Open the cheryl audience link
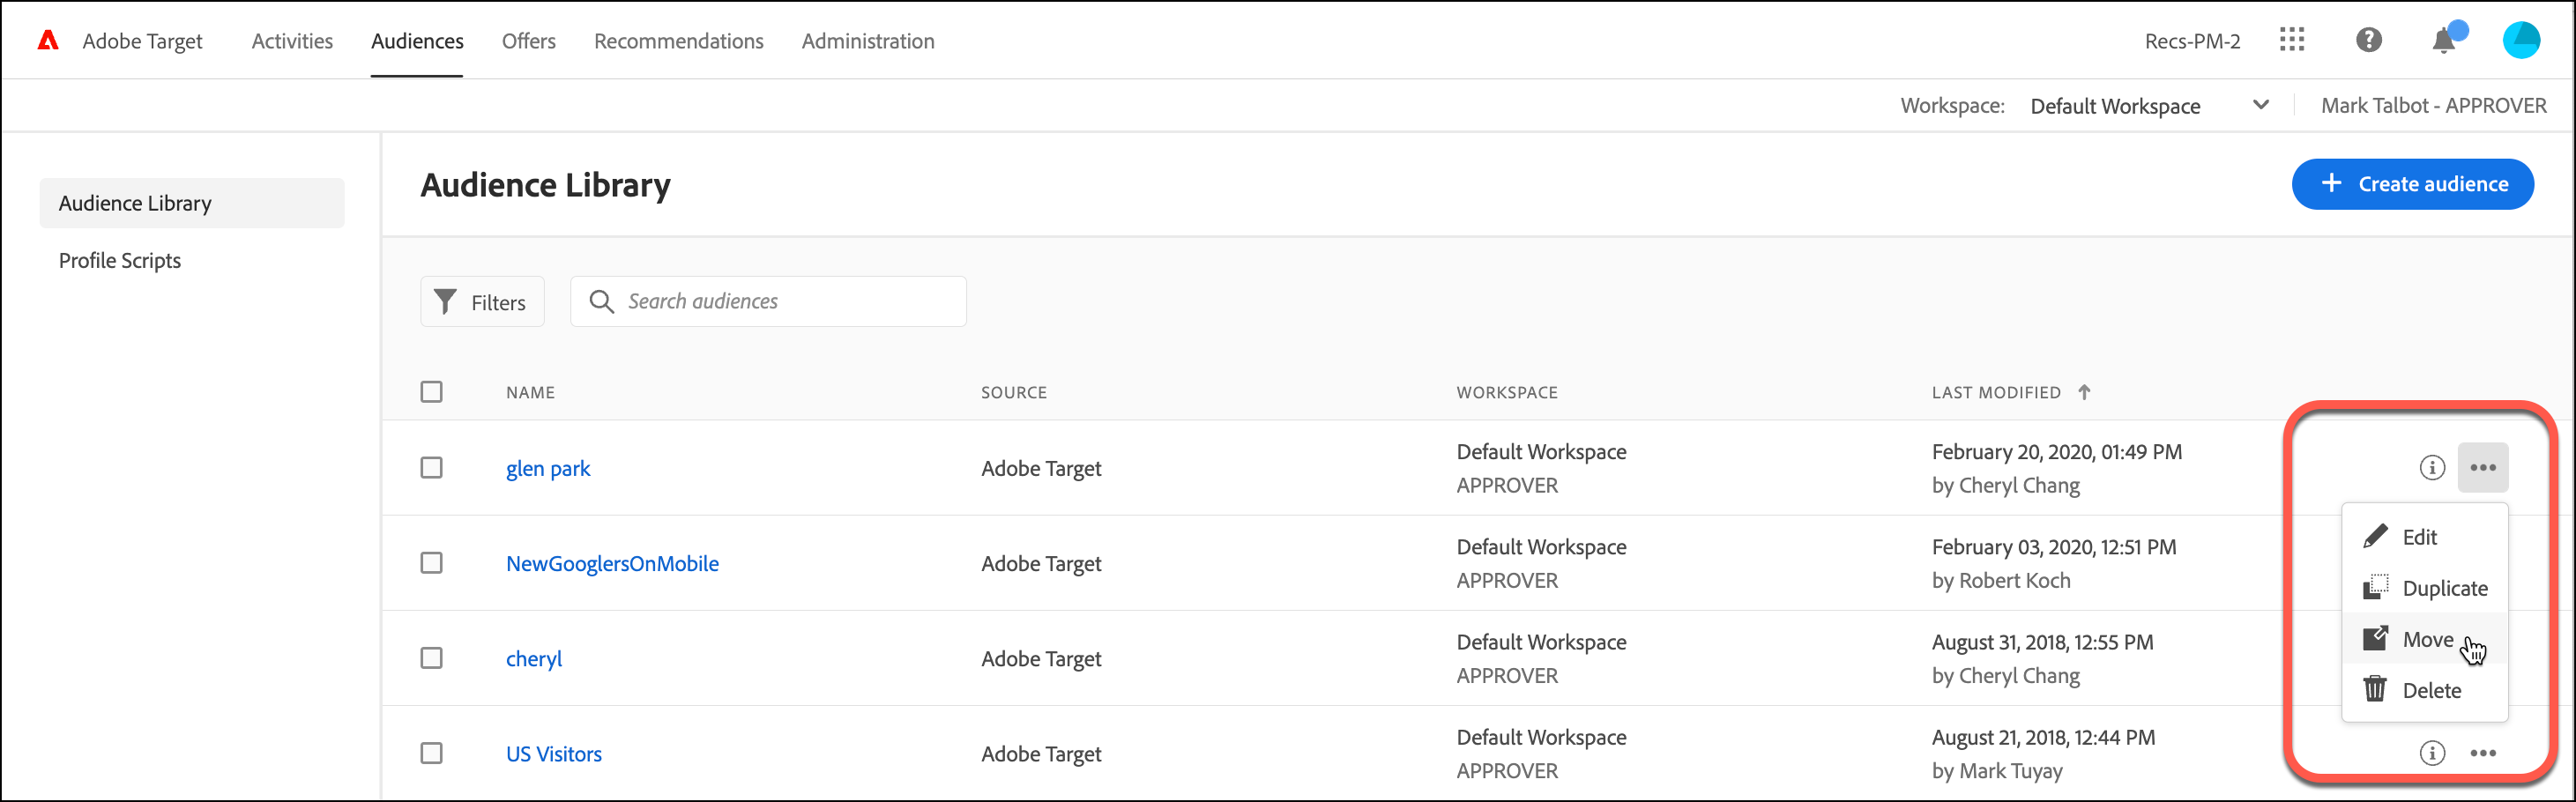 point(534,659)
